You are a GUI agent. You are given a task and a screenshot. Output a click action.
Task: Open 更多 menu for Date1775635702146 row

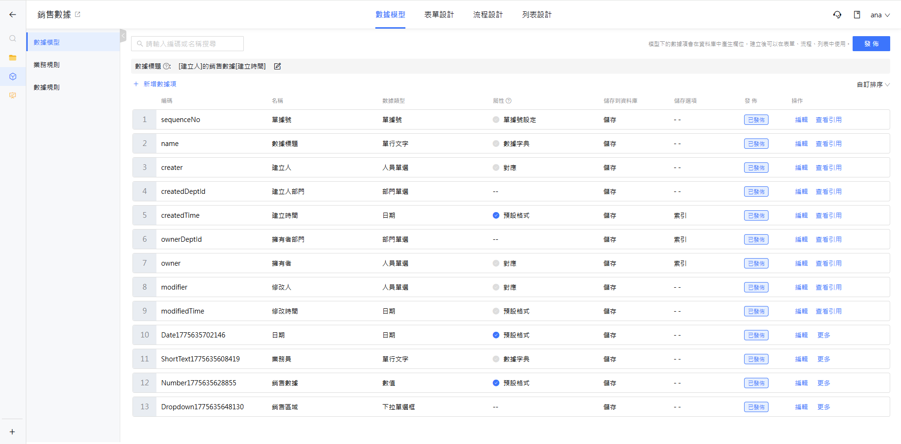[x=824, y=335]
